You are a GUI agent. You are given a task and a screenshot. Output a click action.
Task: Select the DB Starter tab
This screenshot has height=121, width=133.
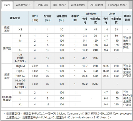(x=59, y=5)
